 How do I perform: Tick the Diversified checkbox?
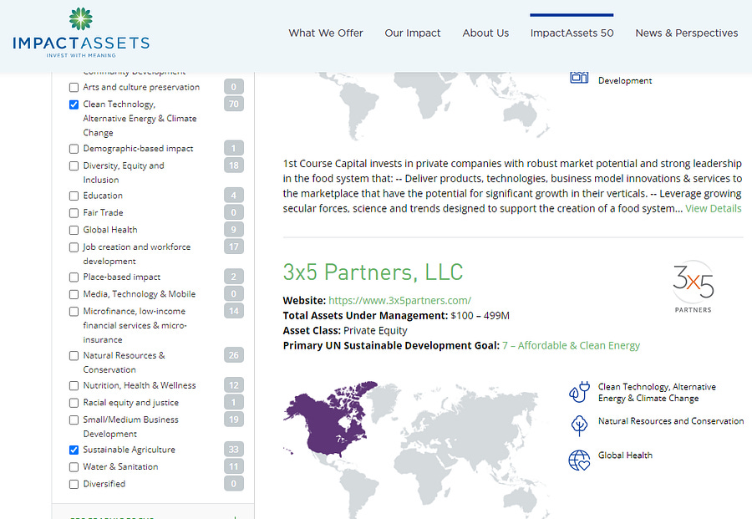74,485
